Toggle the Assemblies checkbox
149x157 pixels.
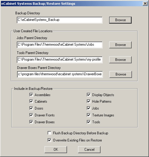(31, 95)
